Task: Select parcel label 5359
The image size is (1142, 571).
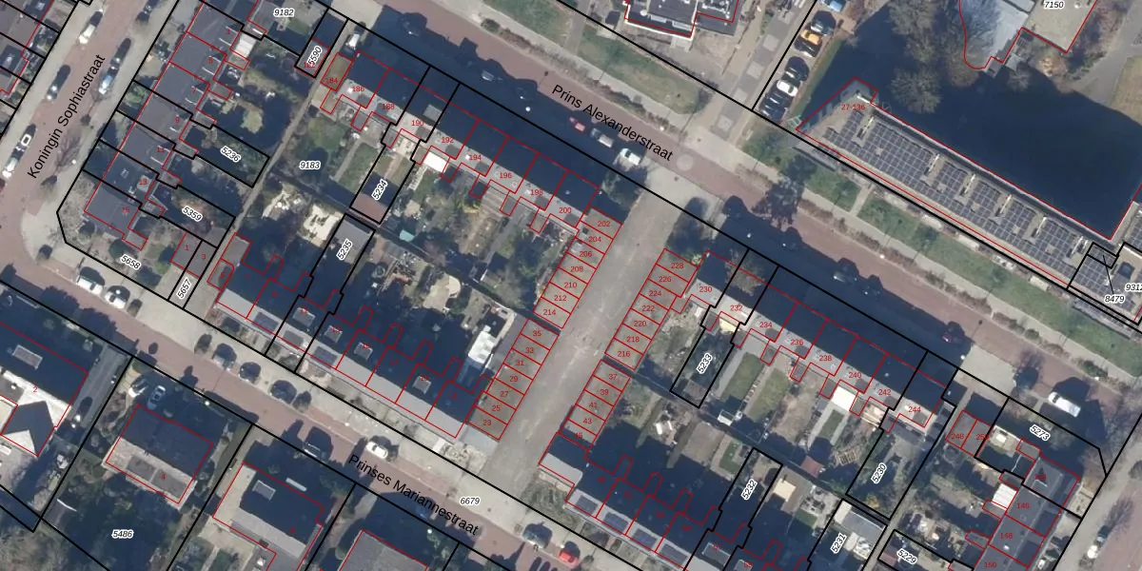Action: [191, 215]
